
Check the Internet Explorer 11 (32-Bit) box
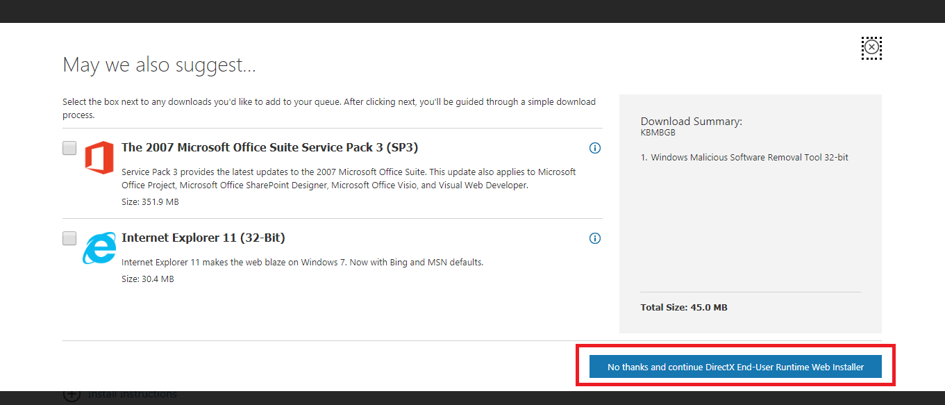tap(69, 238)
